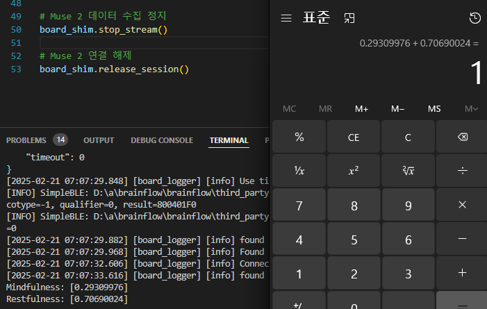The image size is (487, 309).
Task: Click the C clear button
Action: point(408,137)
